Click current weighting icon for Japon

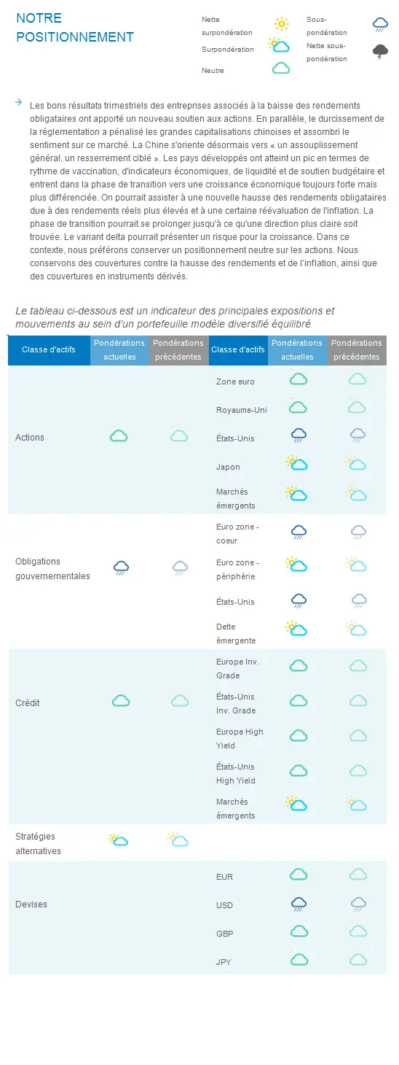pos(296,463)
